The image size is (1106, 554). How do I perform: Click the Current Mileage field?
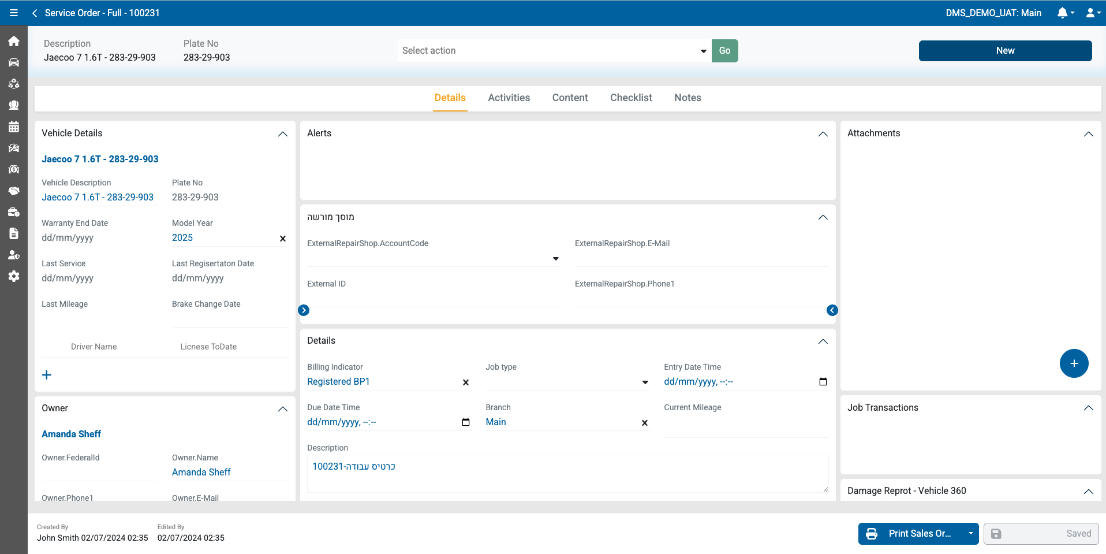pyautogui.click(x=746, y=426)
